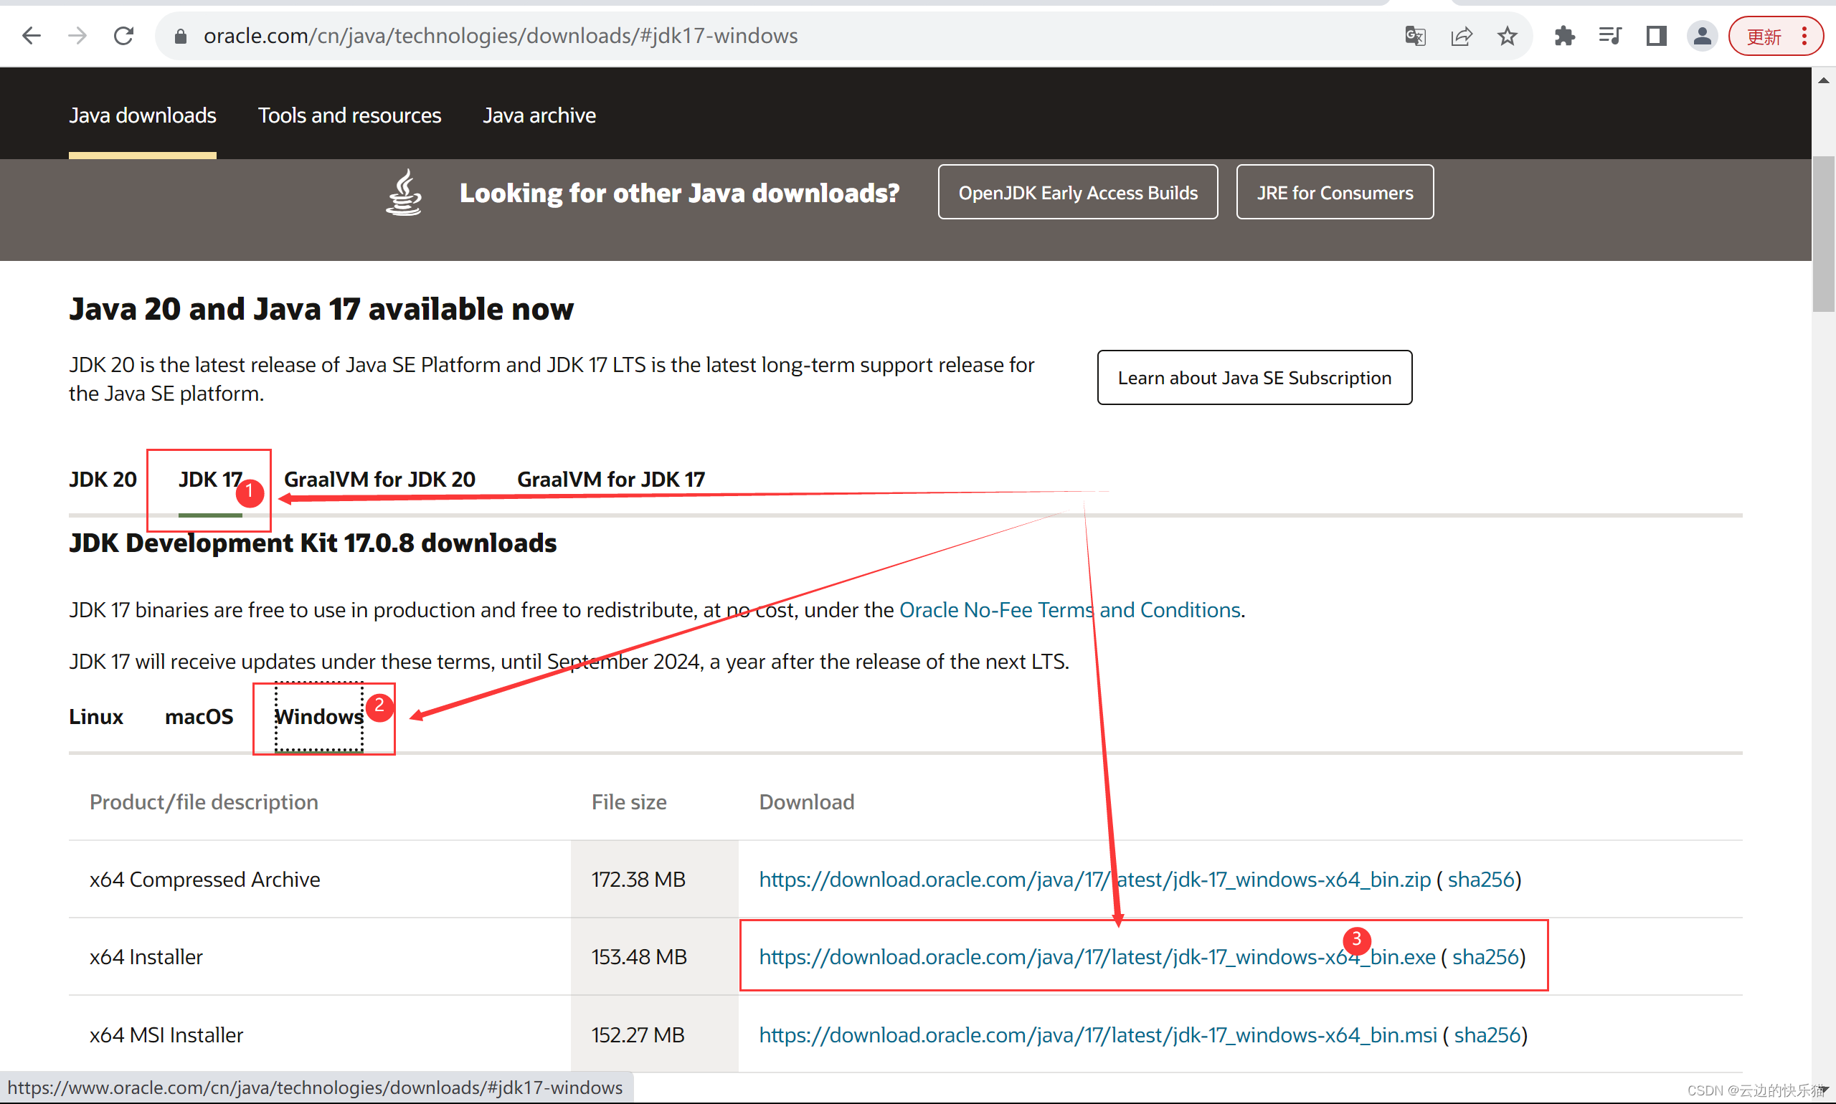Open Java archive menu item

(539, 115)
